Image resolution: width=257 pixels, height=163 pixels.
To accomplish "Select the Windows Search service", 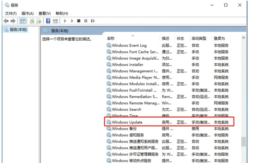I will (x=126, y=109).
